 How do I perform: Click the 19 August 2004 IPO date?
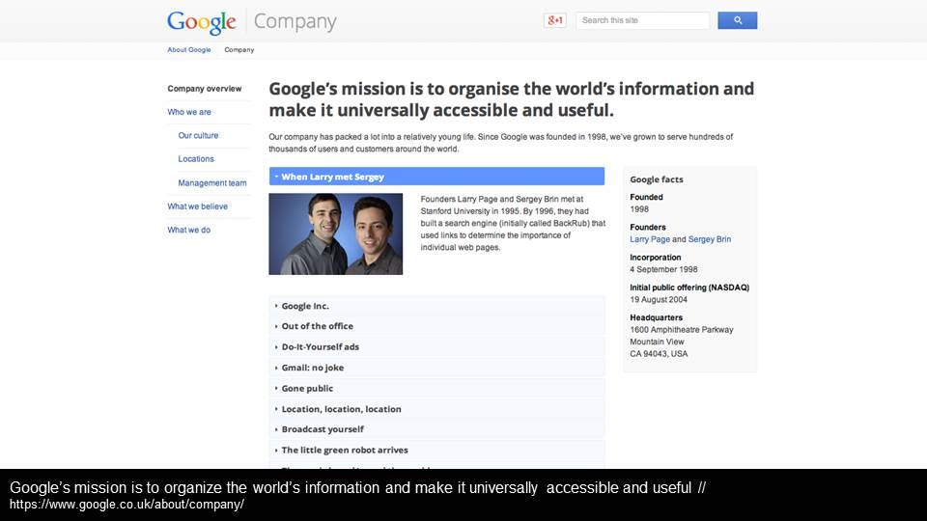click(659, 299)
